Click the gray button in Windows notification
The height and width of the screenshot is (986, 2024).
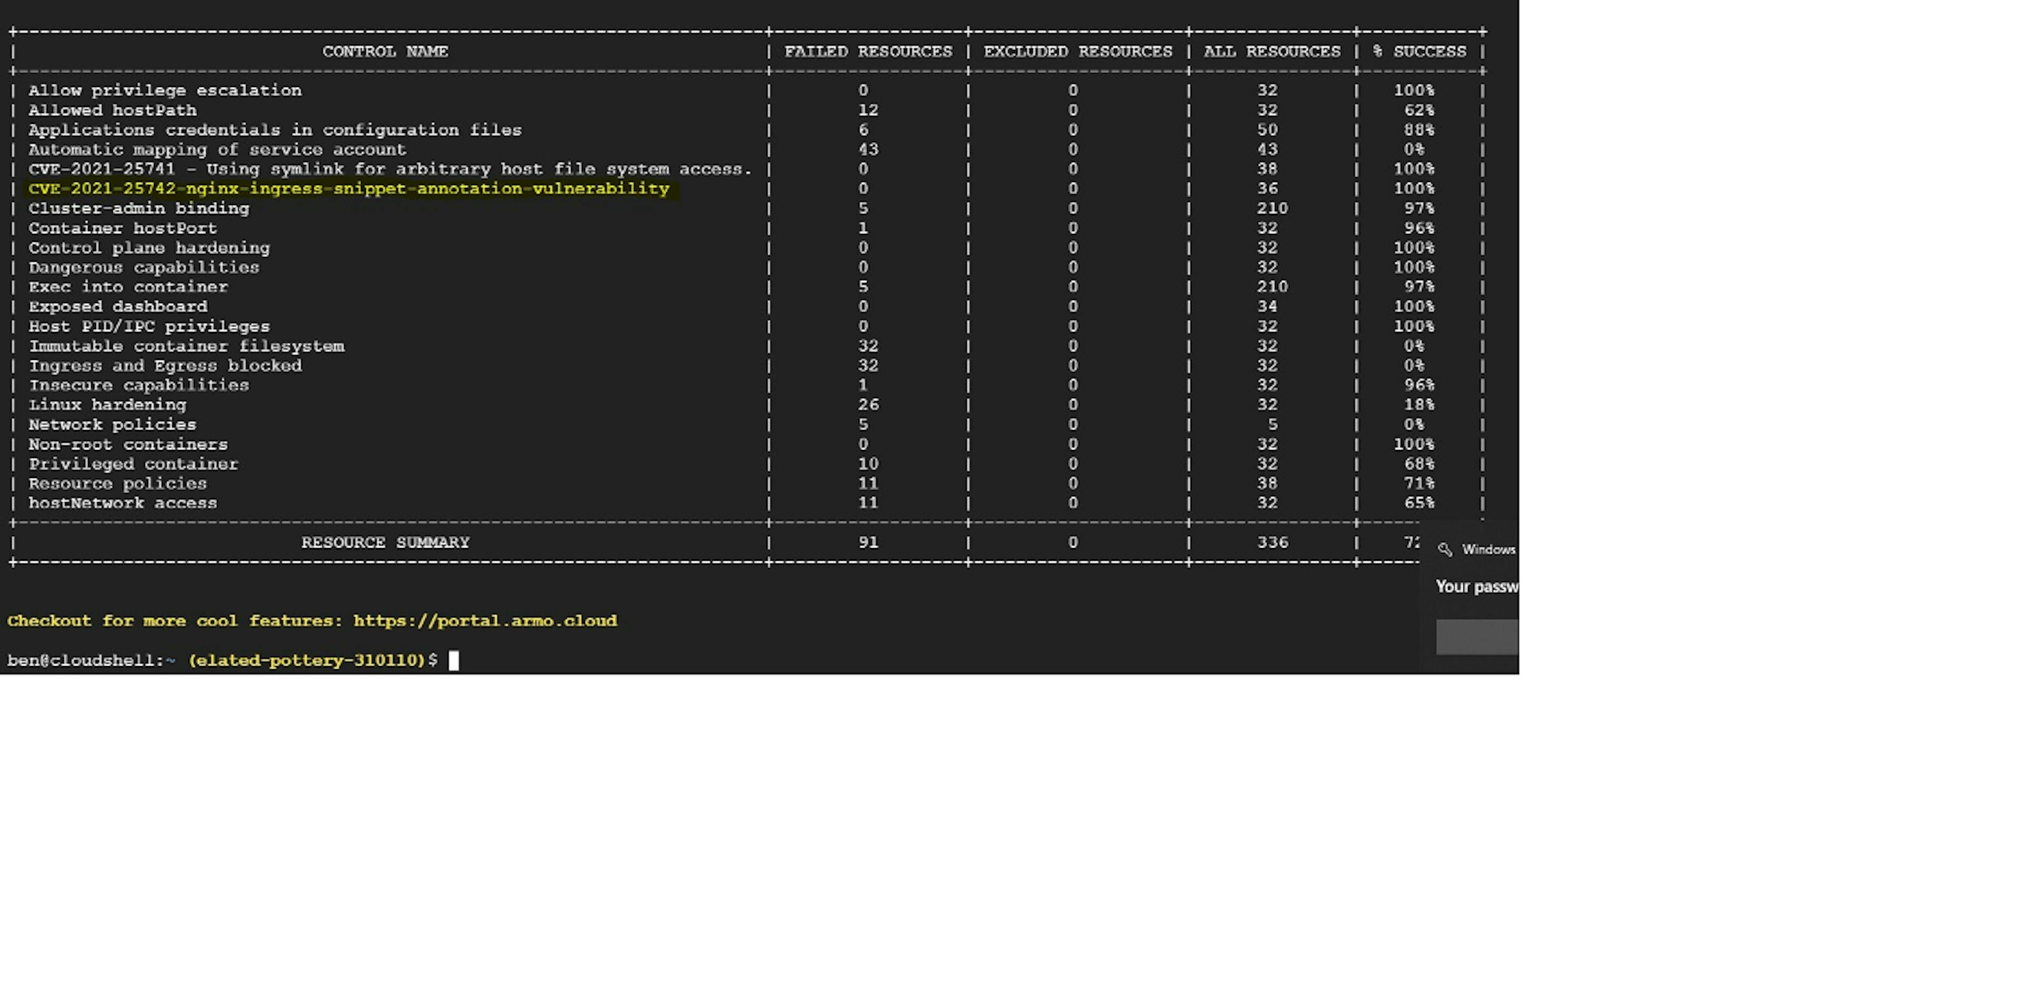1477,637
